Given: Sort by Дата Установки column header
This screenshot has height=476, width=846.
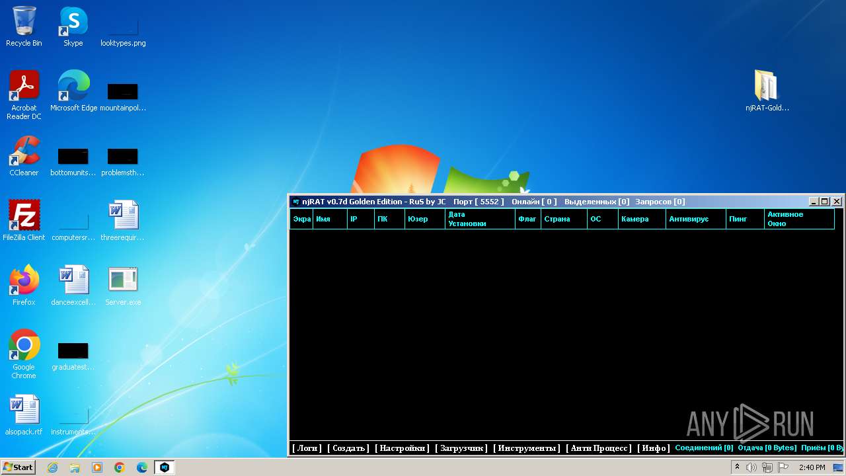Looking at the screenshot, I should [x=480, y=219].
